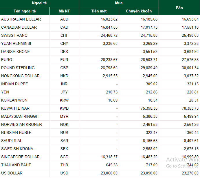Select the YEN transfer rate 212.86
Viewport: 200px width, 195px height.
(152, 92)
